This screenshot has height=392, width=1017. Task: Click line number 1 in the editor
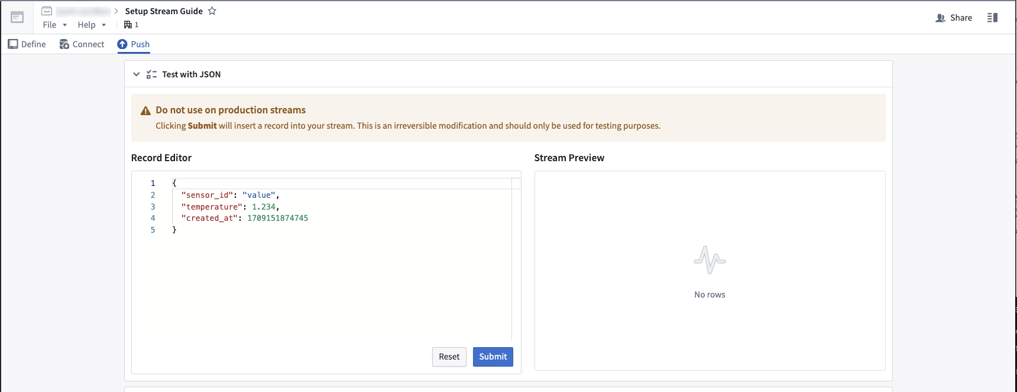(x=153, y=183)
